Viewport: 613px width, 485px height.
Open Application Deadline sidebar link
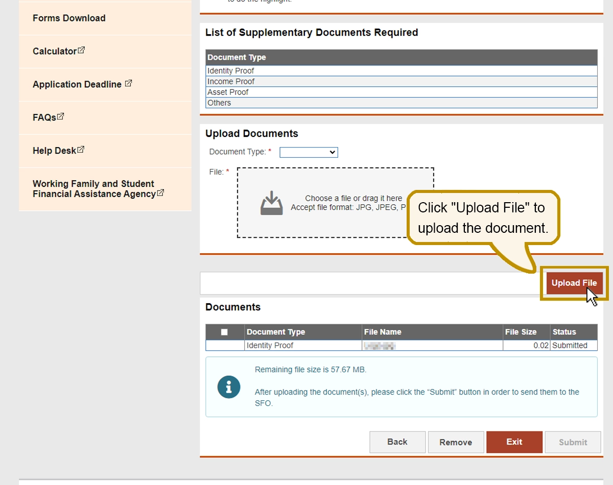click(x=77, y=85)
